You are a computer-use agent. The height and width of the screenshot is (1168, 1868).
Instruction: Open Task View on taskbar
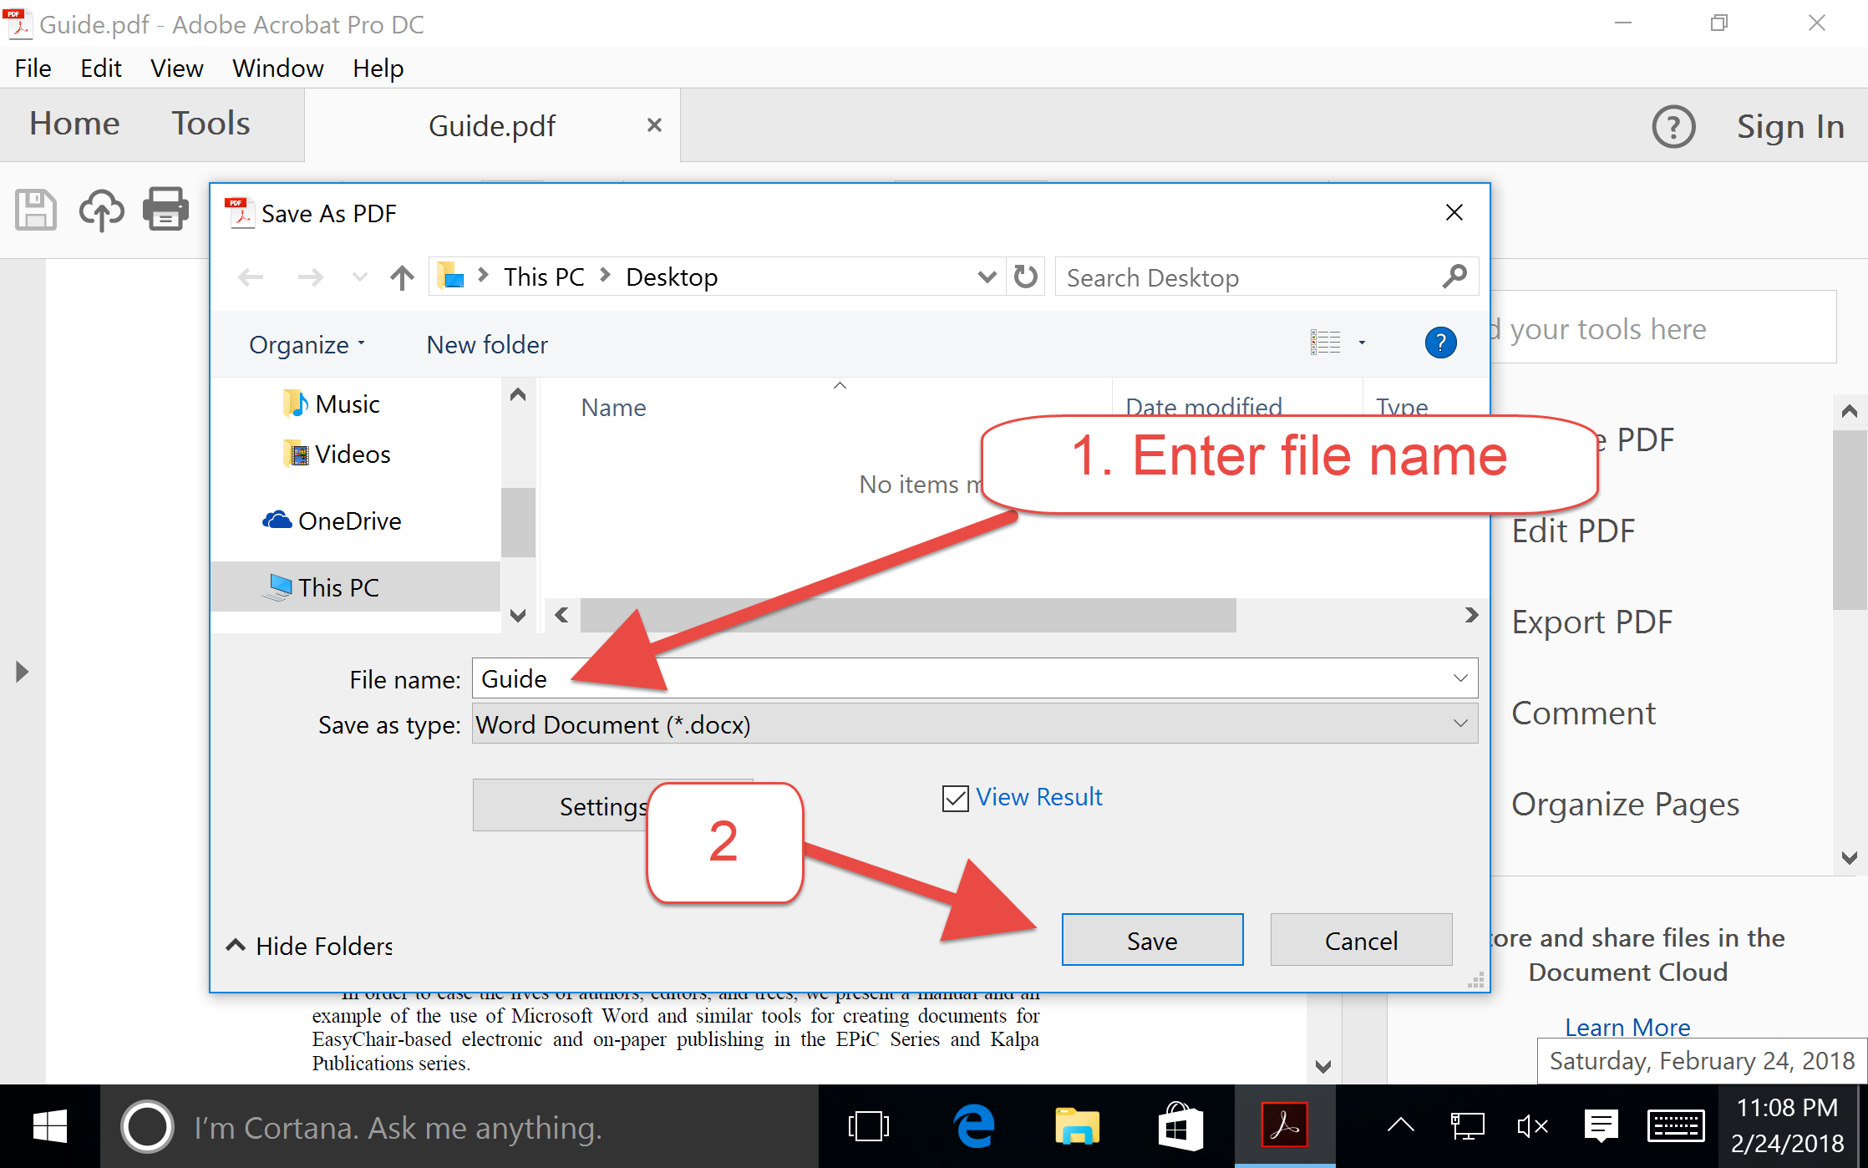(x=868, y=1127)
